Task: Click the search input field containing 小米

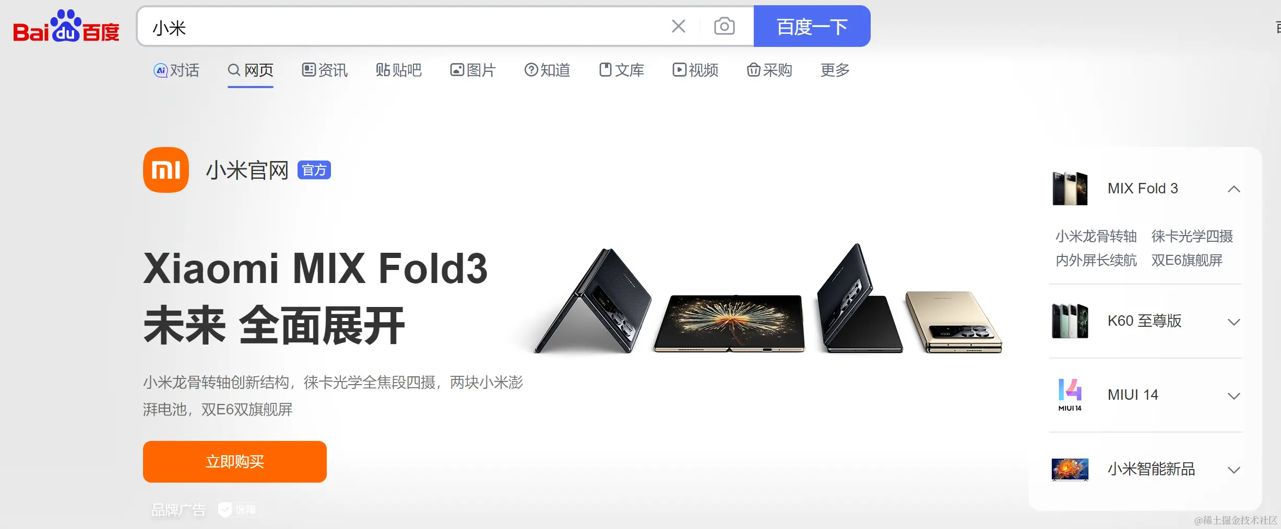Action: click(402, 26)
